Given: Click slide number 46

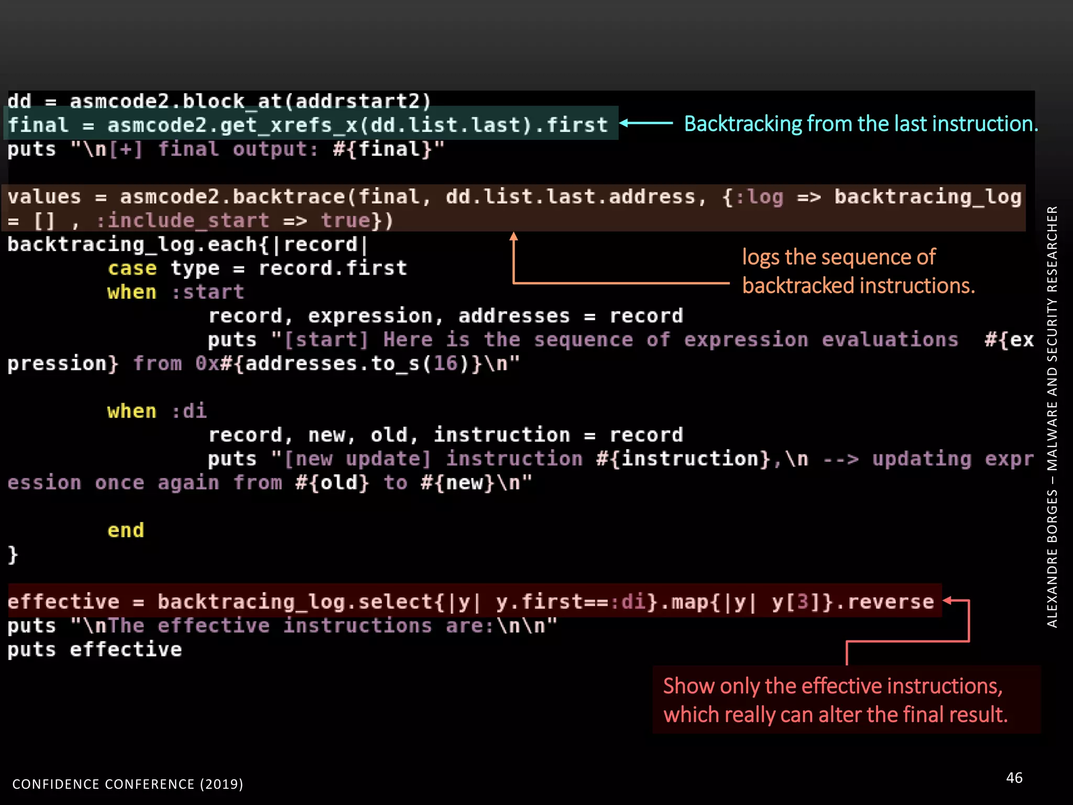Looking at the screenshot, I should (1014, 778).
